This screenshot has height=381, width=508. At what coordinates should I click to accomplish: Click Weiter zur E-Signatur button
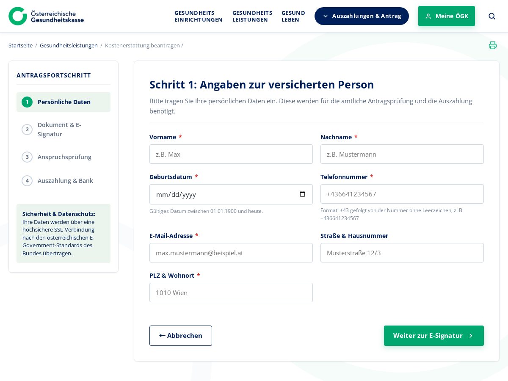[434, 336]
